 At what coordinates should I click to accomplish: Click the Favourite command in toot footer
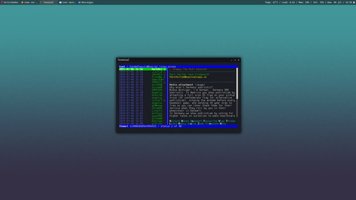(210, 121)
